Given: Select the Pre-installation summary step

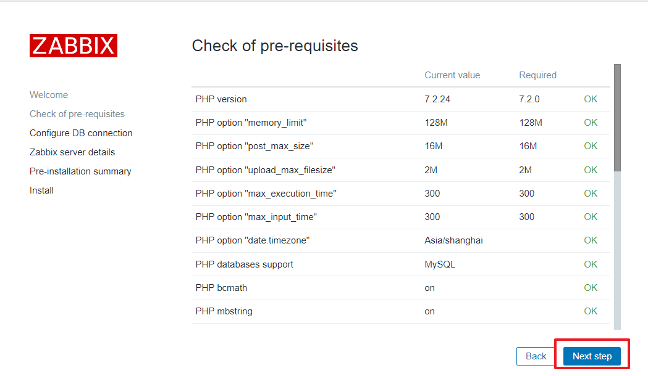Looking at the screenshot, I should tap(80, 171).
